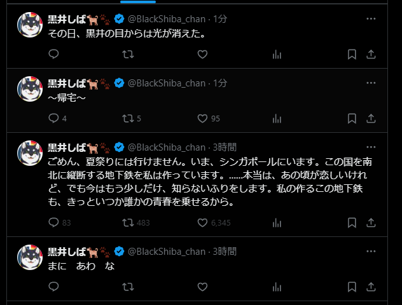402x305 pixels.
Task: Open @BlackShiba_chan handle on the first tweet
Action: 167,19
